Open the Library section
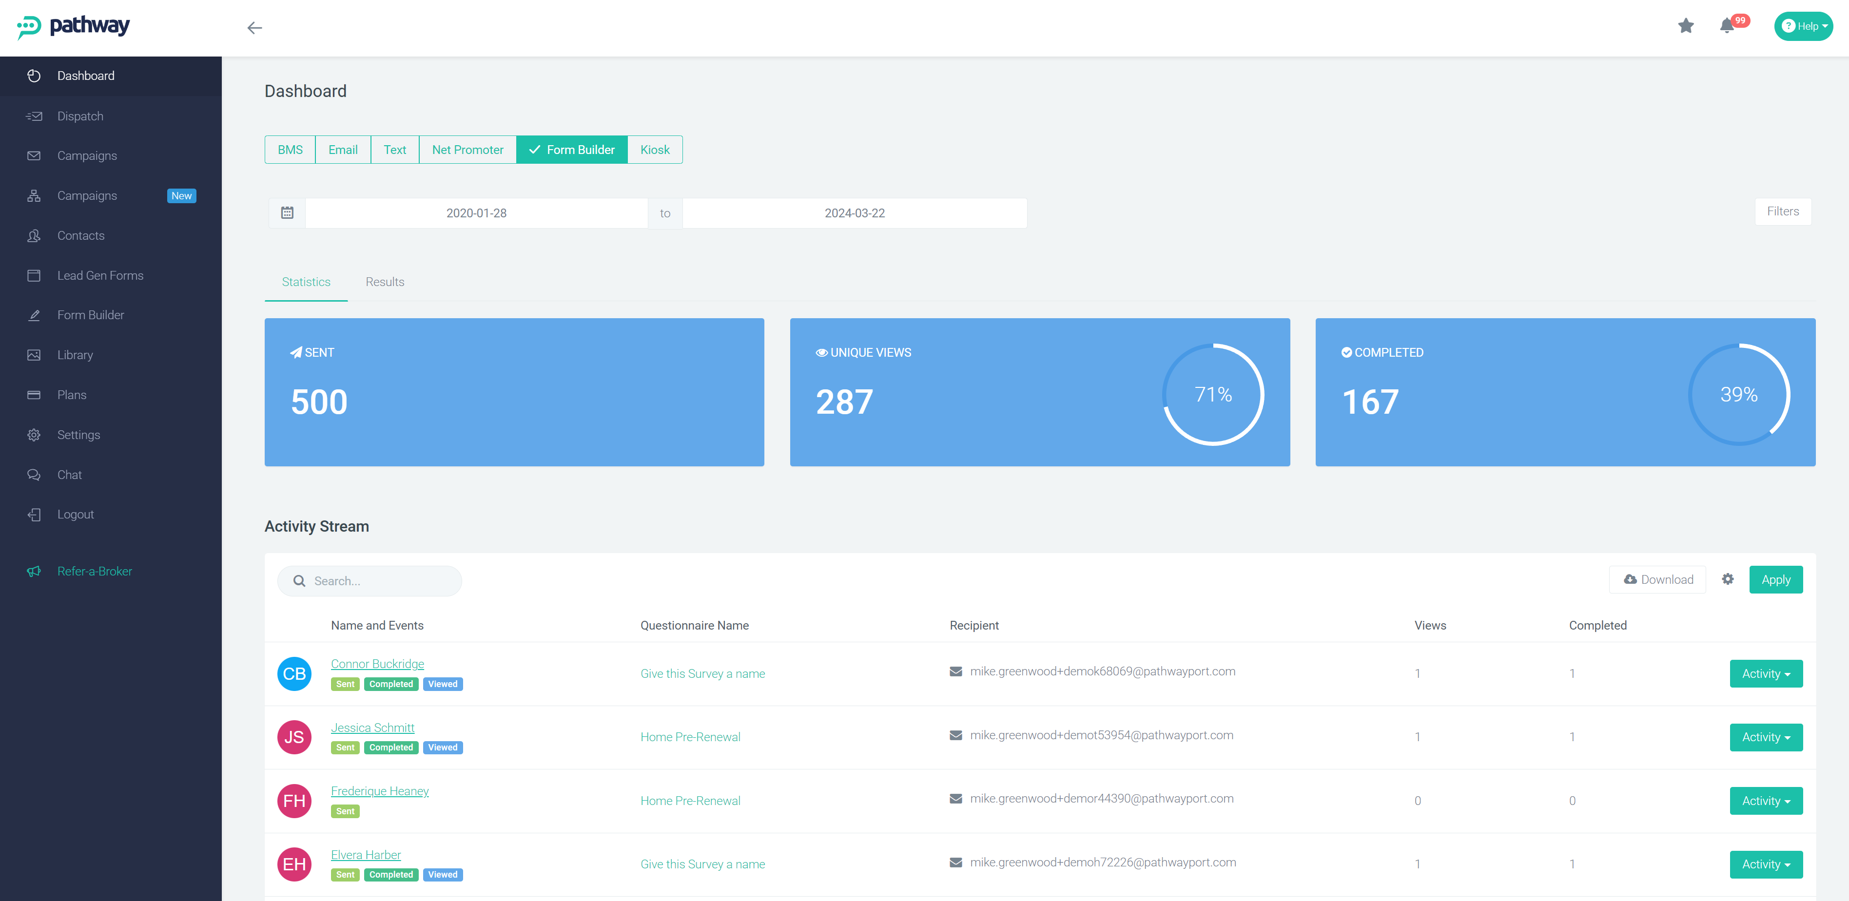This screenshot has width=1849, height=901. [76, 354]
